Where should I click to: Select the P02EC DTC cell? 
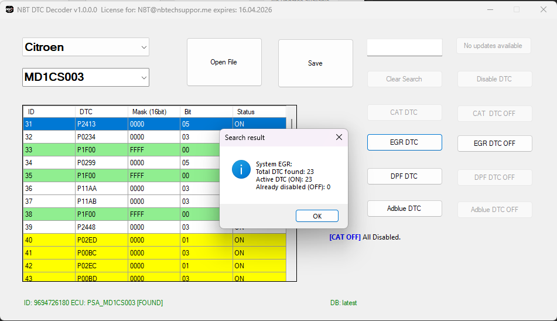click(x=101, y=265)
